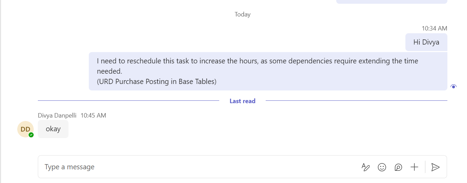Viewport: 467px width, 183px height.
Task: Open the text Format options icon
Action: coord(365,167)
